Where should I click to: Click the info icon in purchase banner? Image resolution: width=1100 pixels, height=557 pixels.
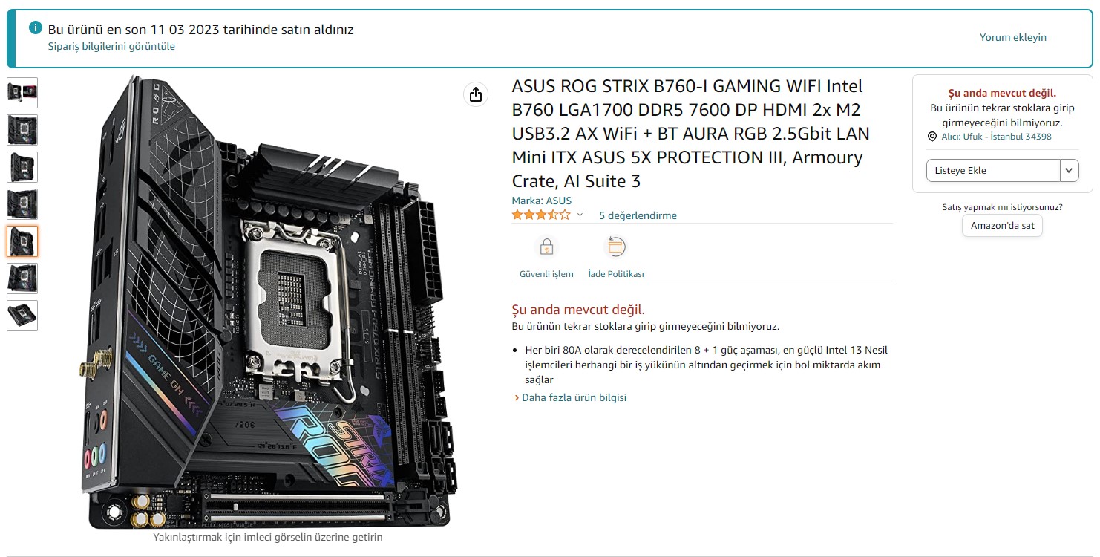pos(35,27)
